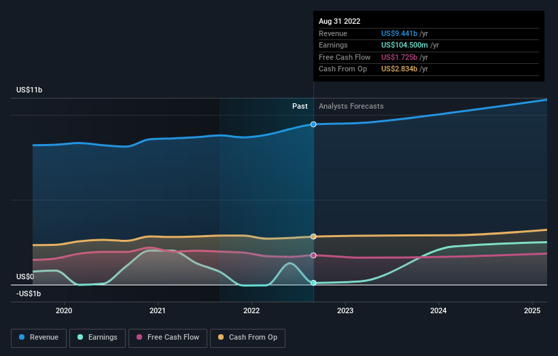Select the pink Free Cash Flow data marker
The height and width of the screenshot is (356, 558).
click(x=313, y=255)
